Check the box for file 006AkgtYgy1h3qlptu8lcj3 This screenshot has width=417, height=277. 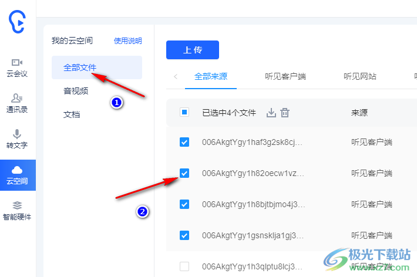(184, 266)
